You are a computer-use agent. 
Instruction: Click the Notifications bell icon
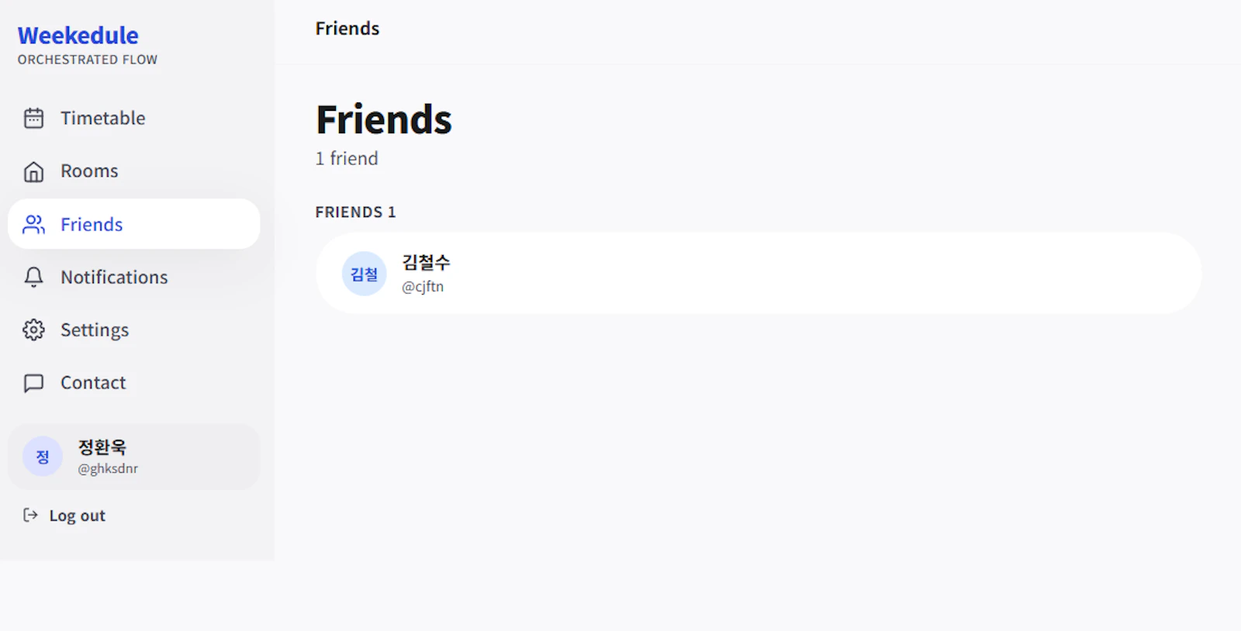[x=33, y=277]
